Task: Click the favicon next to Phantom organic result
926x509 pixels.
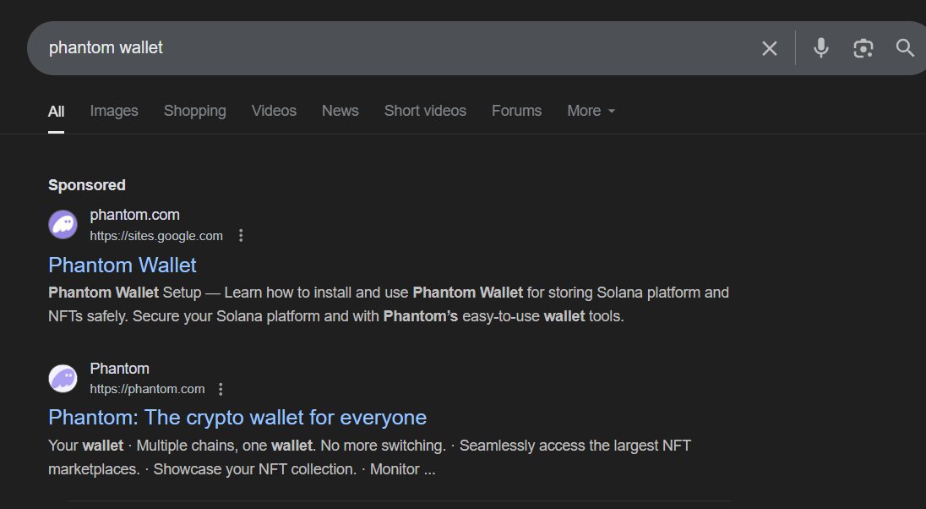Action: (x=63, y=378)
